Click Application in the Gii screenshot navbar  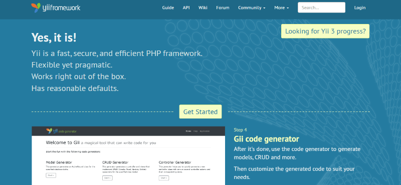pyautogui.click(x=205, y=131)
